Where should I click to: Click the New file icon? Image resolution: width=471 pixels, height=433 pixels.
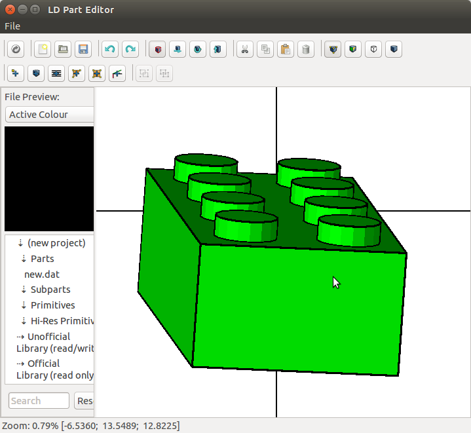pos(42,49)
